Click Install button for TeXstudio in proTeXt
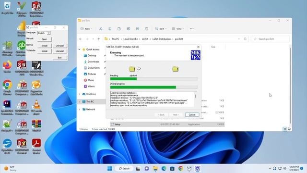The width and height of the screenshot is (307, 173). click(45, 51)
